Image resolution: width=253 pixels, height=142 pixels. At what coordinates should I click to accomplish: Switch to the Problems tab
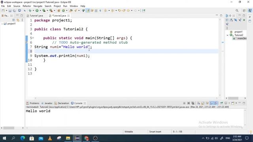[x=33, y=103]
